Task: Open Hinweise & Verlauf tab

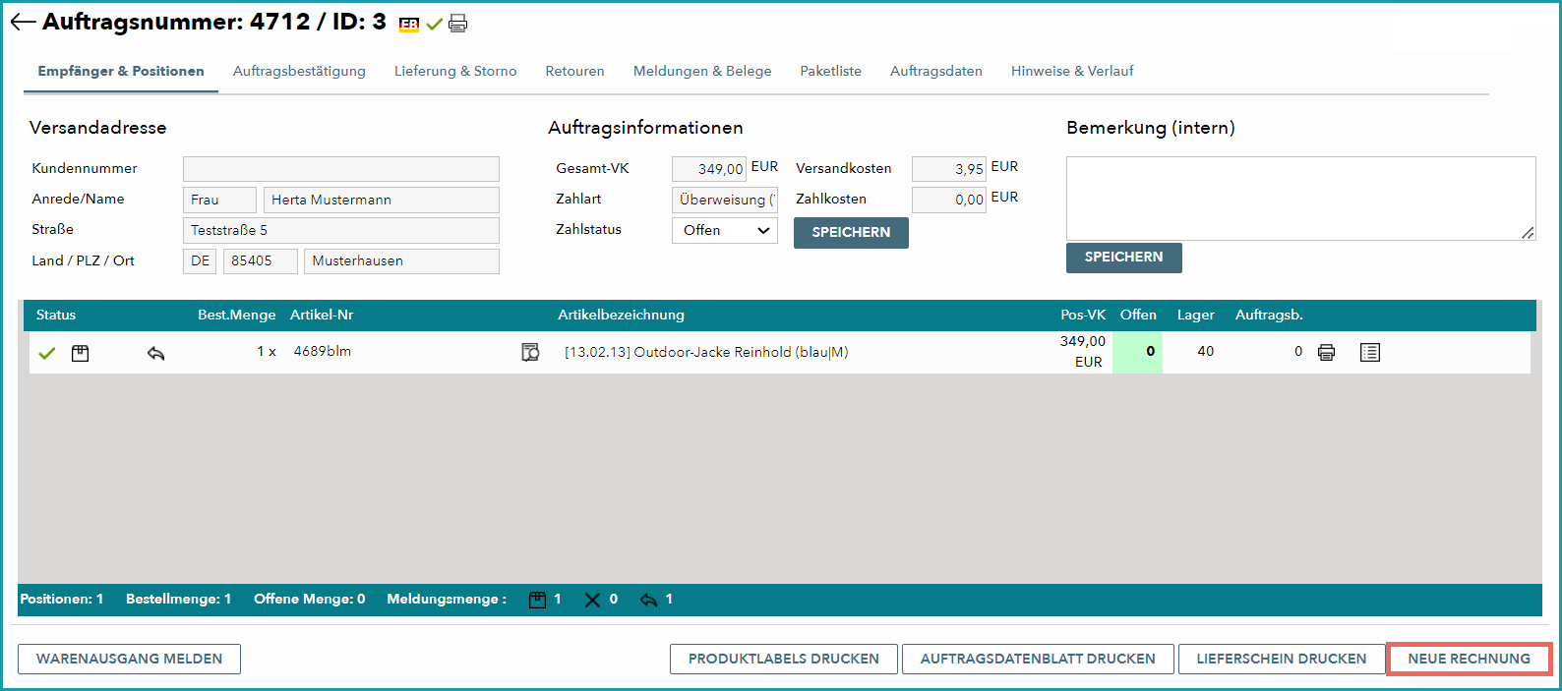Action: tap(1072, 71)
